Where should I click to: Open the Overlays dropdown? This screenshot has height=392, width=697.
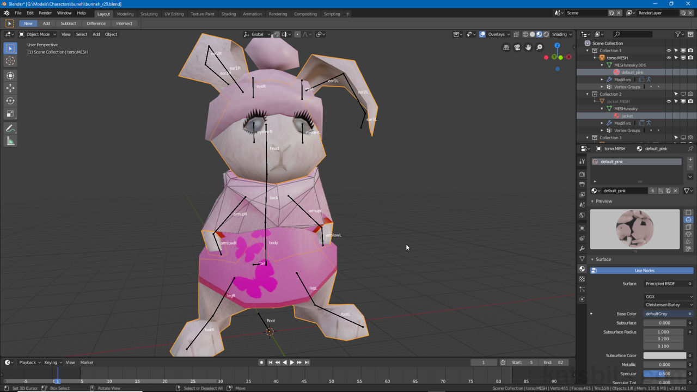[x=498, y=34]
